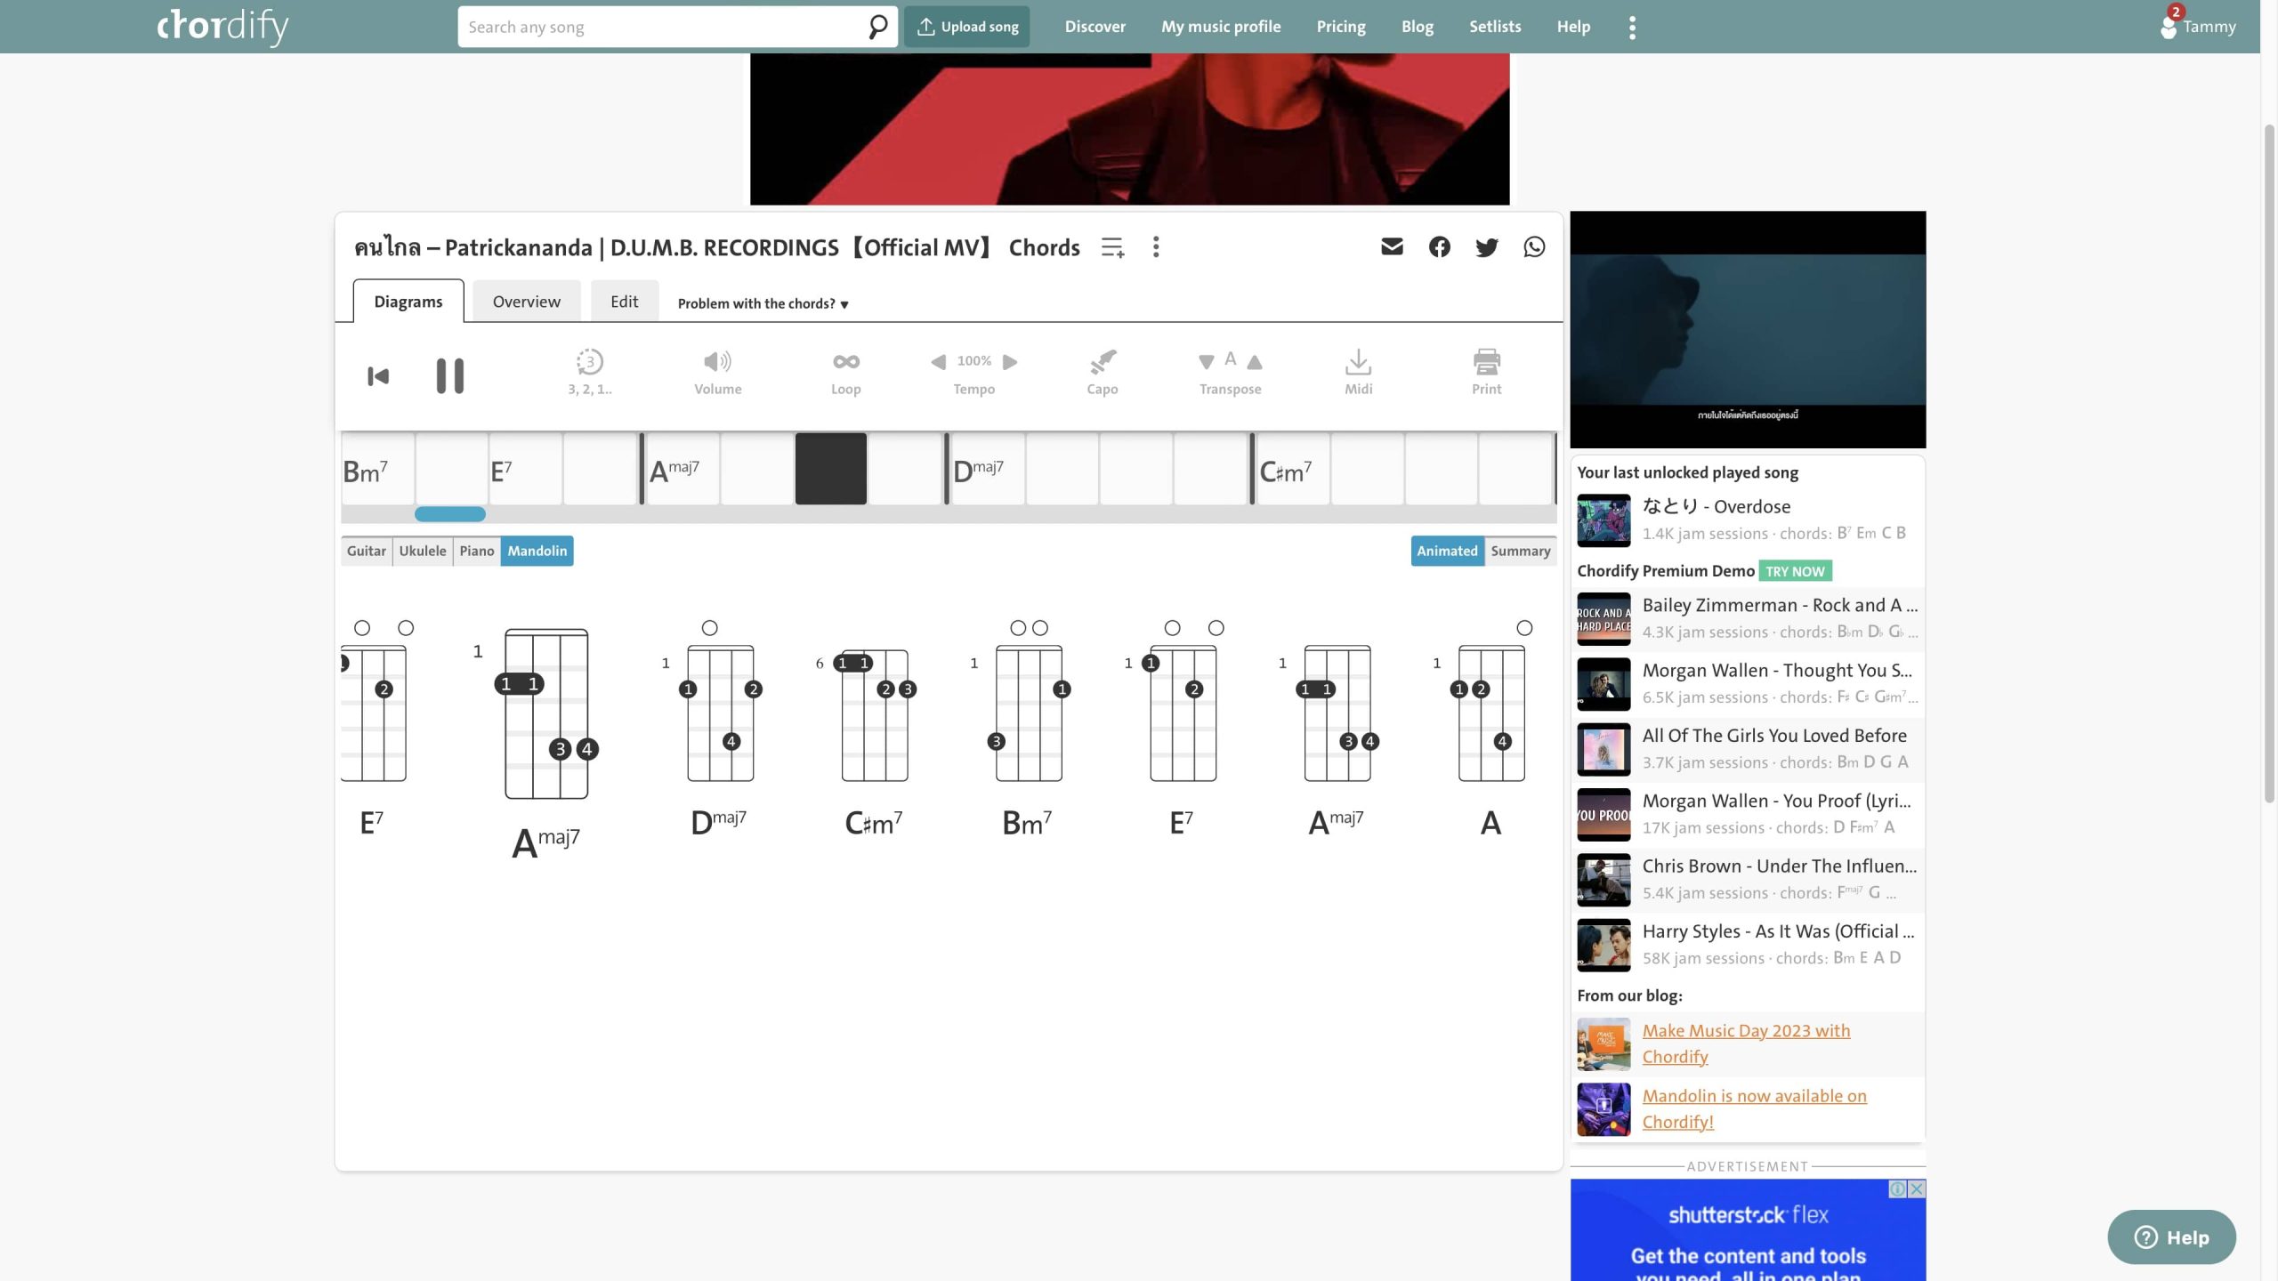Switch to the Overview tab
Viewport: 2278px width, 1281px height.
[x=526, y=302]
